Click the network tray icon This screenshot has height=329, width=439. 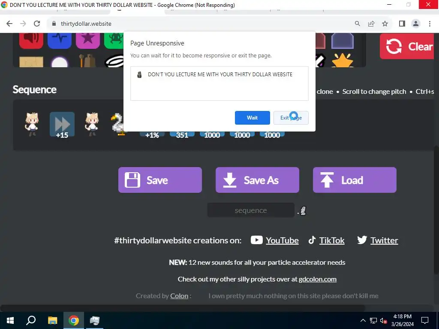pos(373,320)
